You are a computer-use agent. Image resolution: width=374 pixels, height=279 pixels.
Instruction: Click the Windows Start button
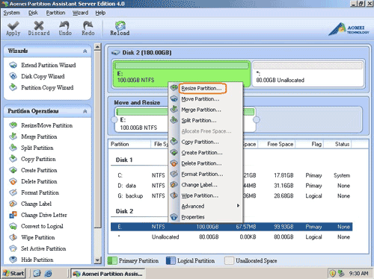(x=13, y=274)
